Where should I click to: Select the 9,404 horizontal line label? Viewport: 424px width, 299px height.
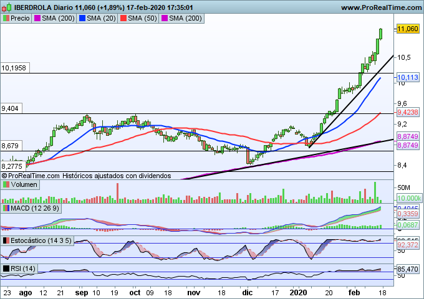coord(10,109)
